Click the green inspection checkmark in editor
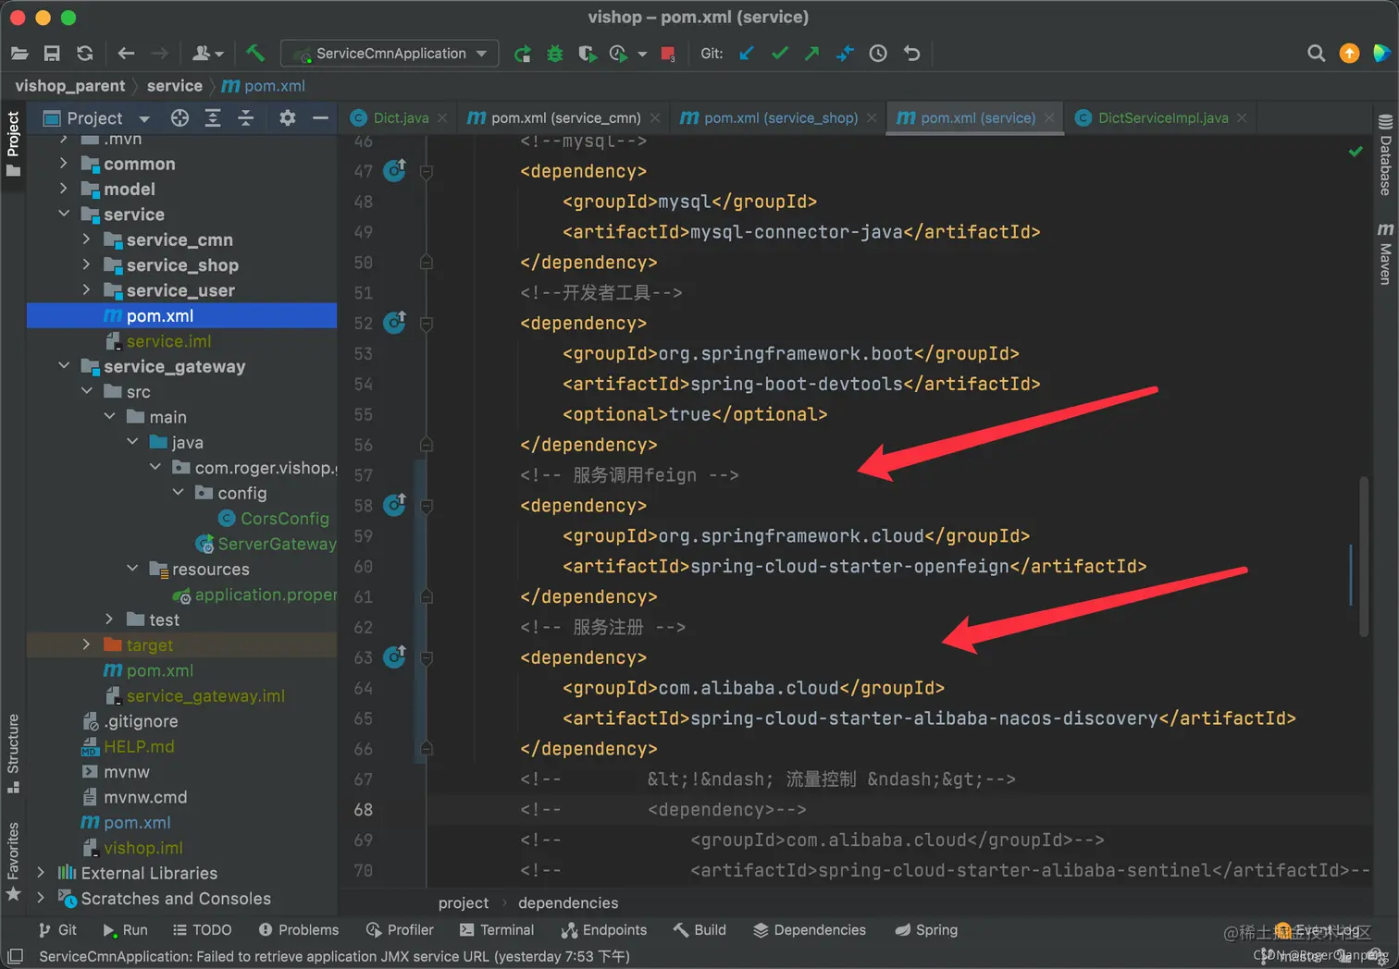1399x969 pixels. (1356, 151)
